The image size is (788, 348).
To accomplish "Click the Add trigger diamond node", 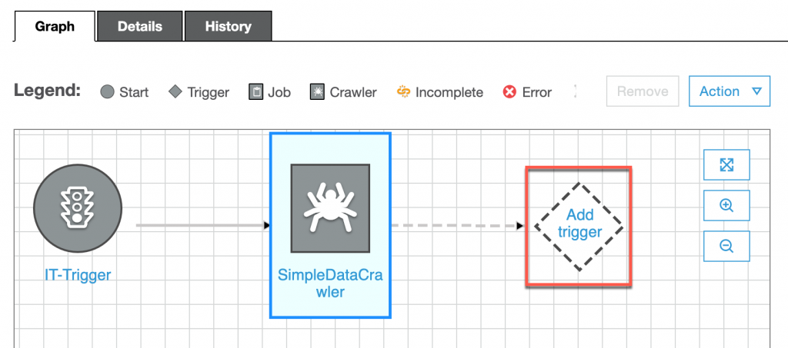I will [x=579, y=227].
